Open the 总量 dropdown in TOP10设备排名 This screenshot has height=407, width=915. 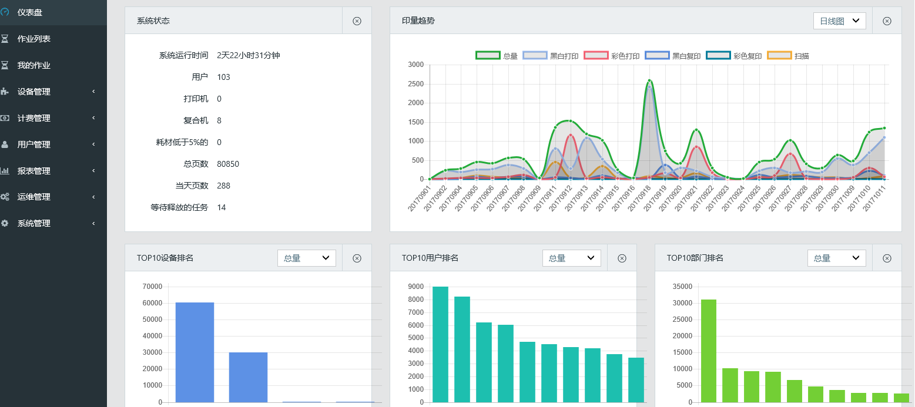(306, 258)
